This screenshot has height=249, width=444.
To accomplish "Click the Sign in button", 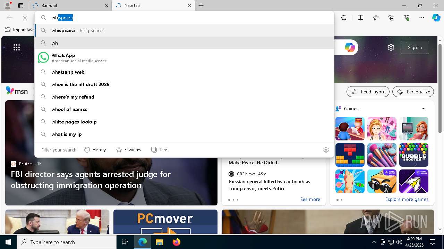I will pos(415,47).
